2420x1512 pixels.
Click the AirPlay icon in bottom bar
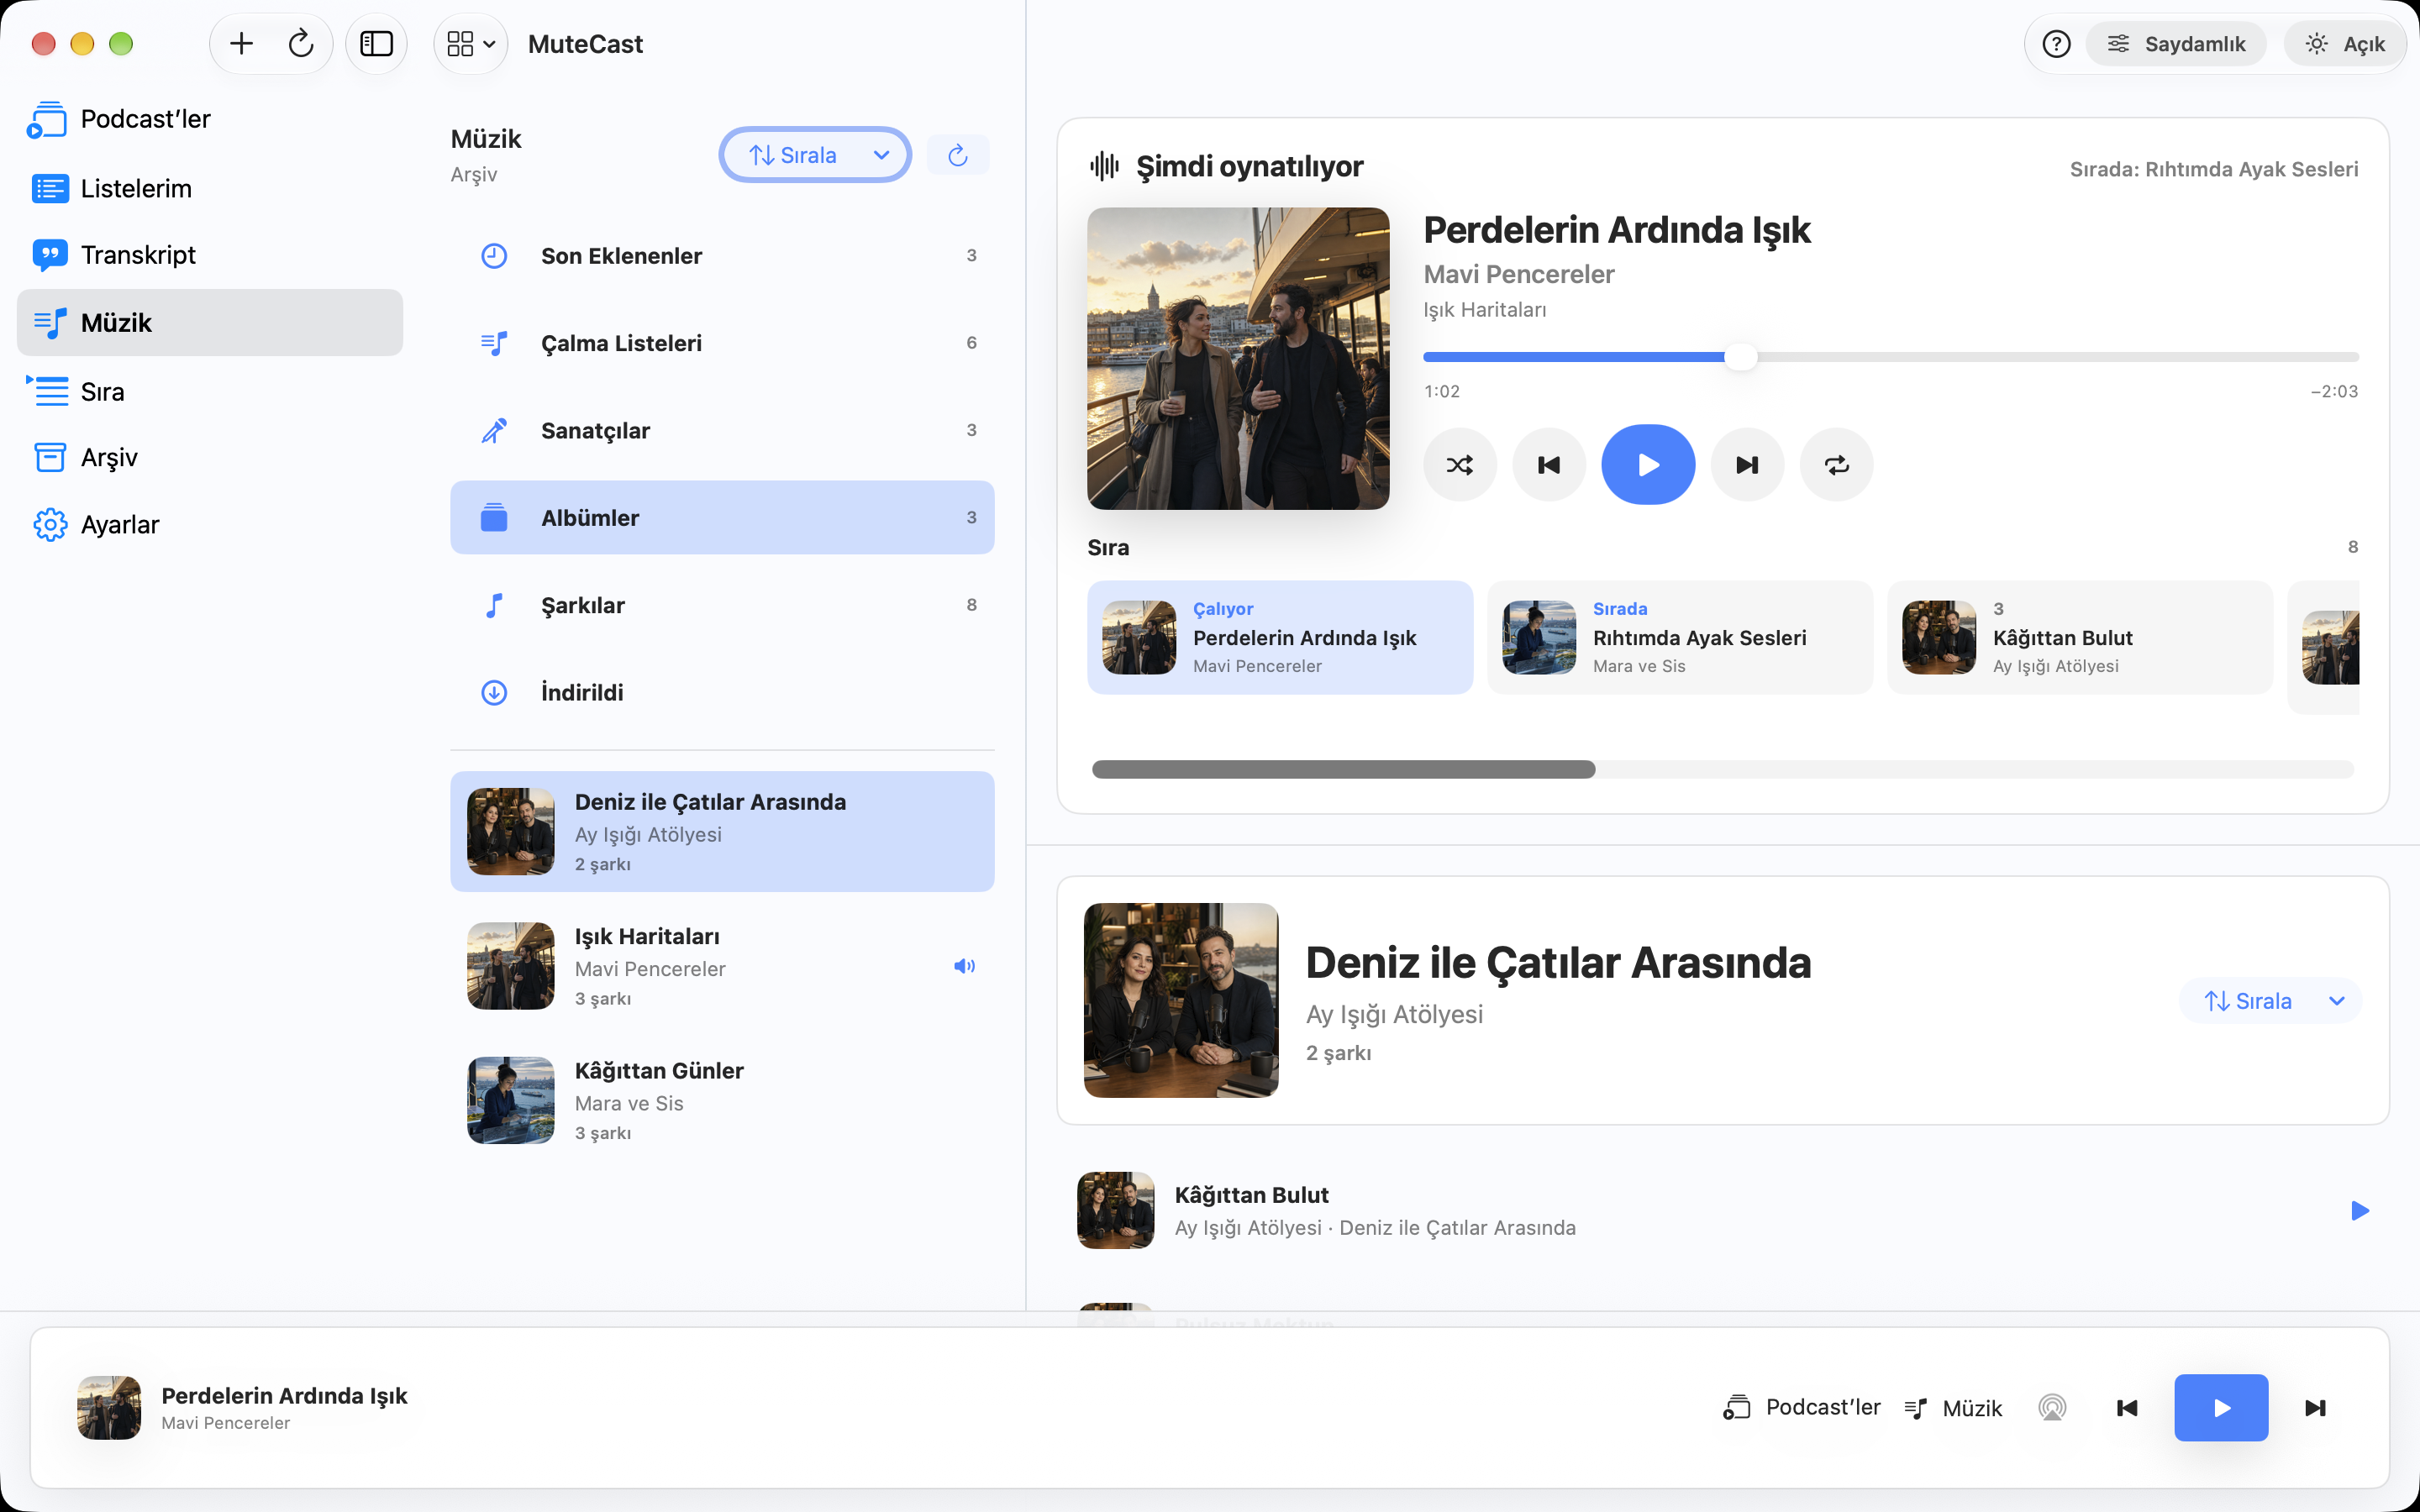point(2052,1408)
